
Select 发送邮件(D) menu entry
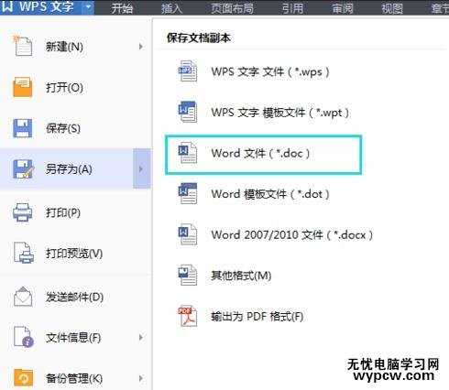coord(75,297)
